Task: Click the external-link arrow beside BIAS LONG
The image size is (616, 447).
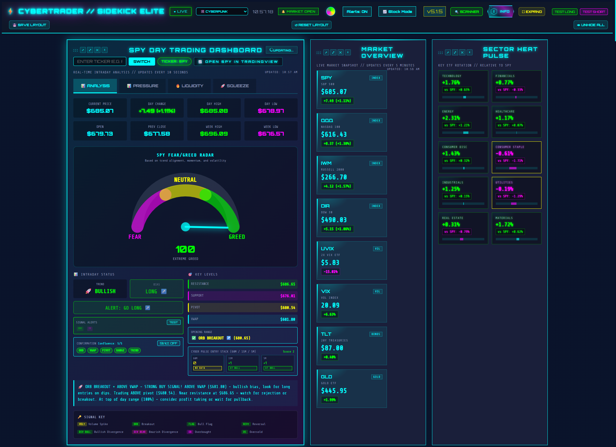Action: tap(163, 291)
